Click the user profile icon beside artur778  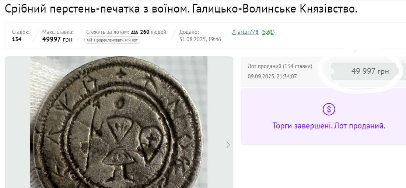tap(234, 32)
